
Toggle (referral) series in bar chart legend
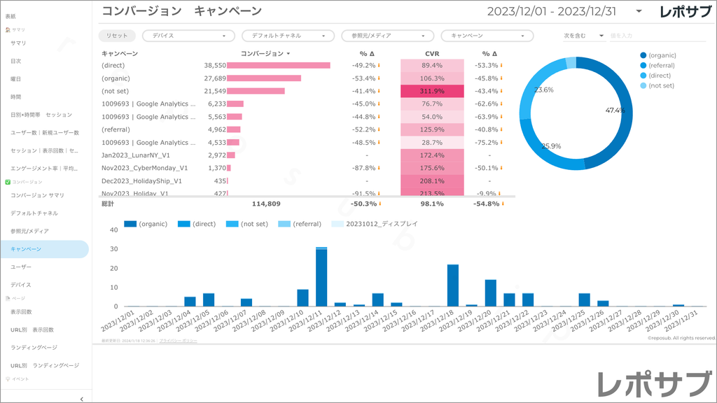[284, 224]
